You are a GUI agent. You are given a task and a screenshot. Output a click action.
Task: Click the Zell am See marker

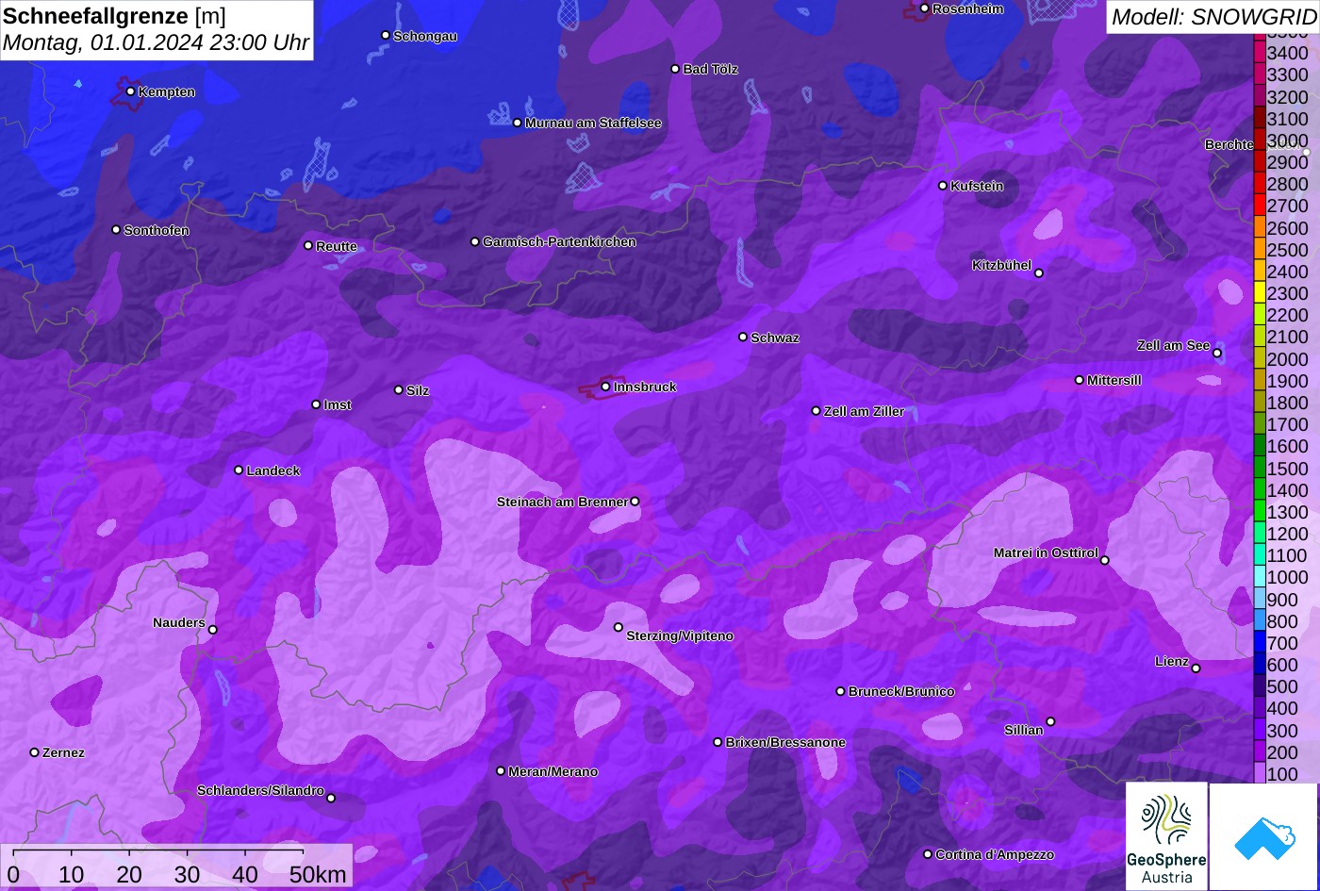(x=1217, y=354)
